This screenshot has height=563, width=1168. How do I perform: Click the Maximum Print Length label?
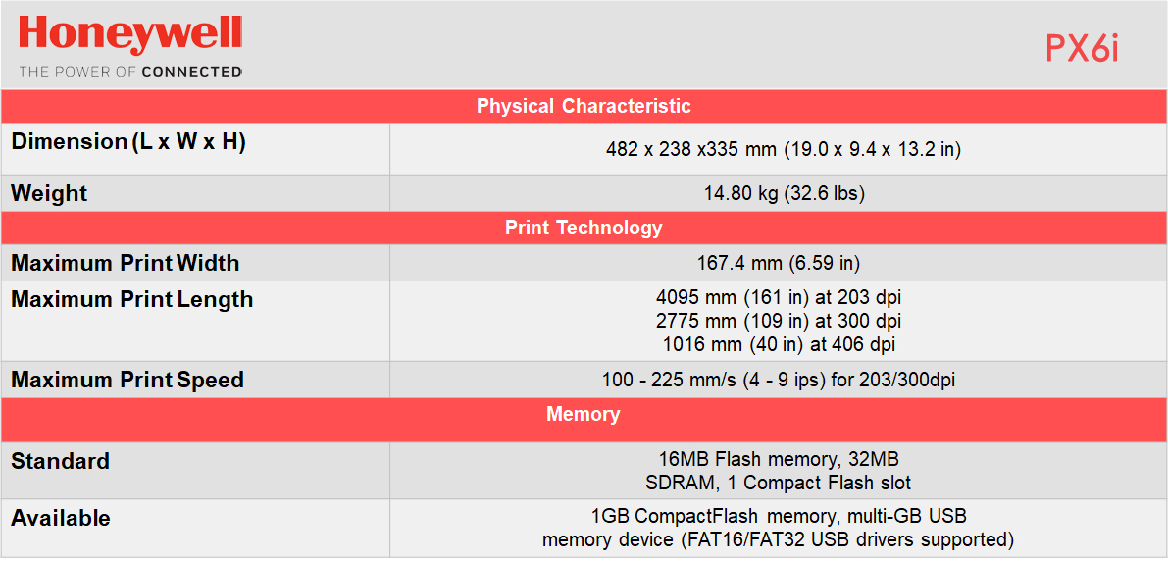point(131,300)
